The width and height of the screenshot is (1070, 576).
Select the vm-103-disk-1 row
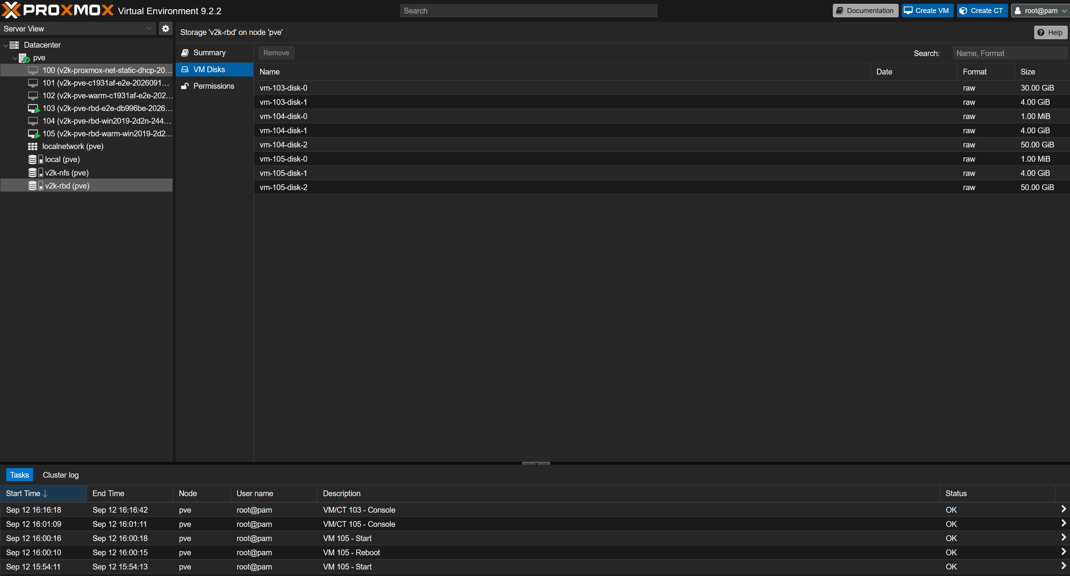(x=662, y=102)
